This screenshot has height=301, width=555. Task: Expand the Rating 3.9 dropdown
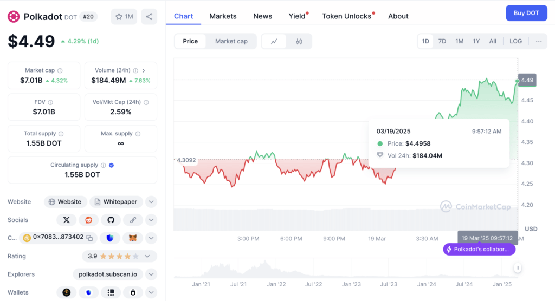point(147,256)
